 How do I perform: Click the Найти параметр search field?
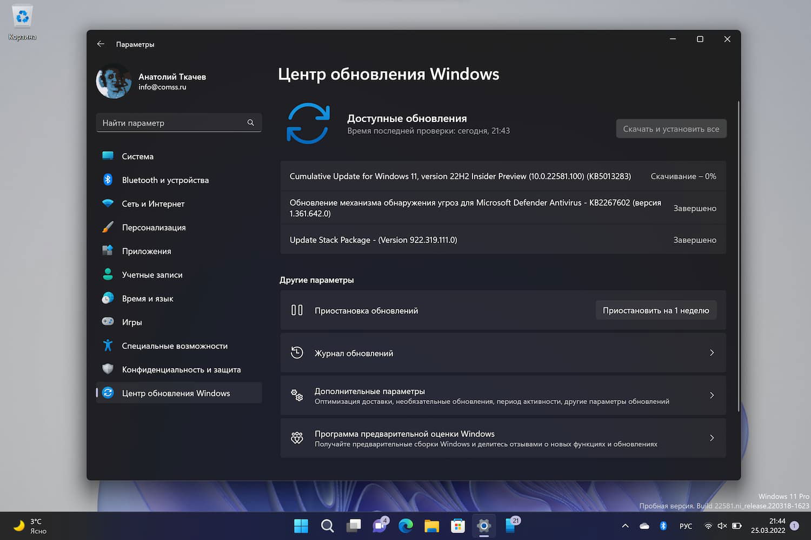(178, 123)
